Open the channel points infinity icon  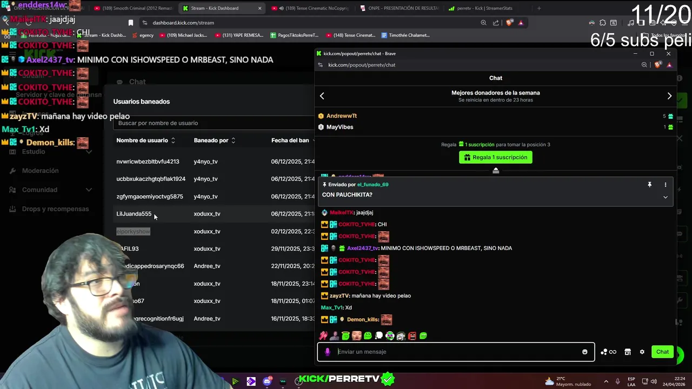(608, 352)
